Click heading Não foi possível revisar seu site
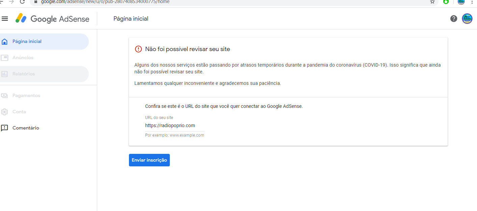477x211 pixels. (x=188, y=49)
